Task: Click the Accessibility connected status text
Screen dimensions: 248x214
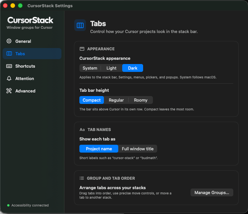Action: (x=30, y=205)
